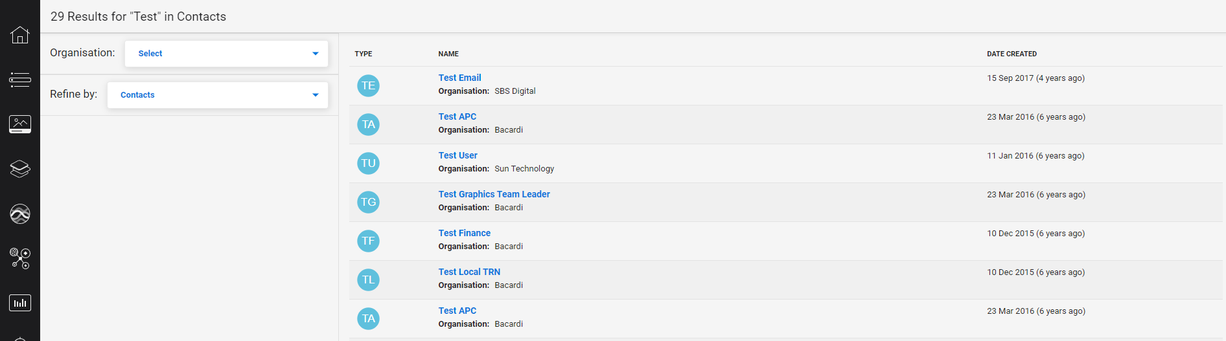Open the Test Graphics Team Leader contact
Image resolution: width=1226 pixels, height=341 pixels.
point(494,194)
